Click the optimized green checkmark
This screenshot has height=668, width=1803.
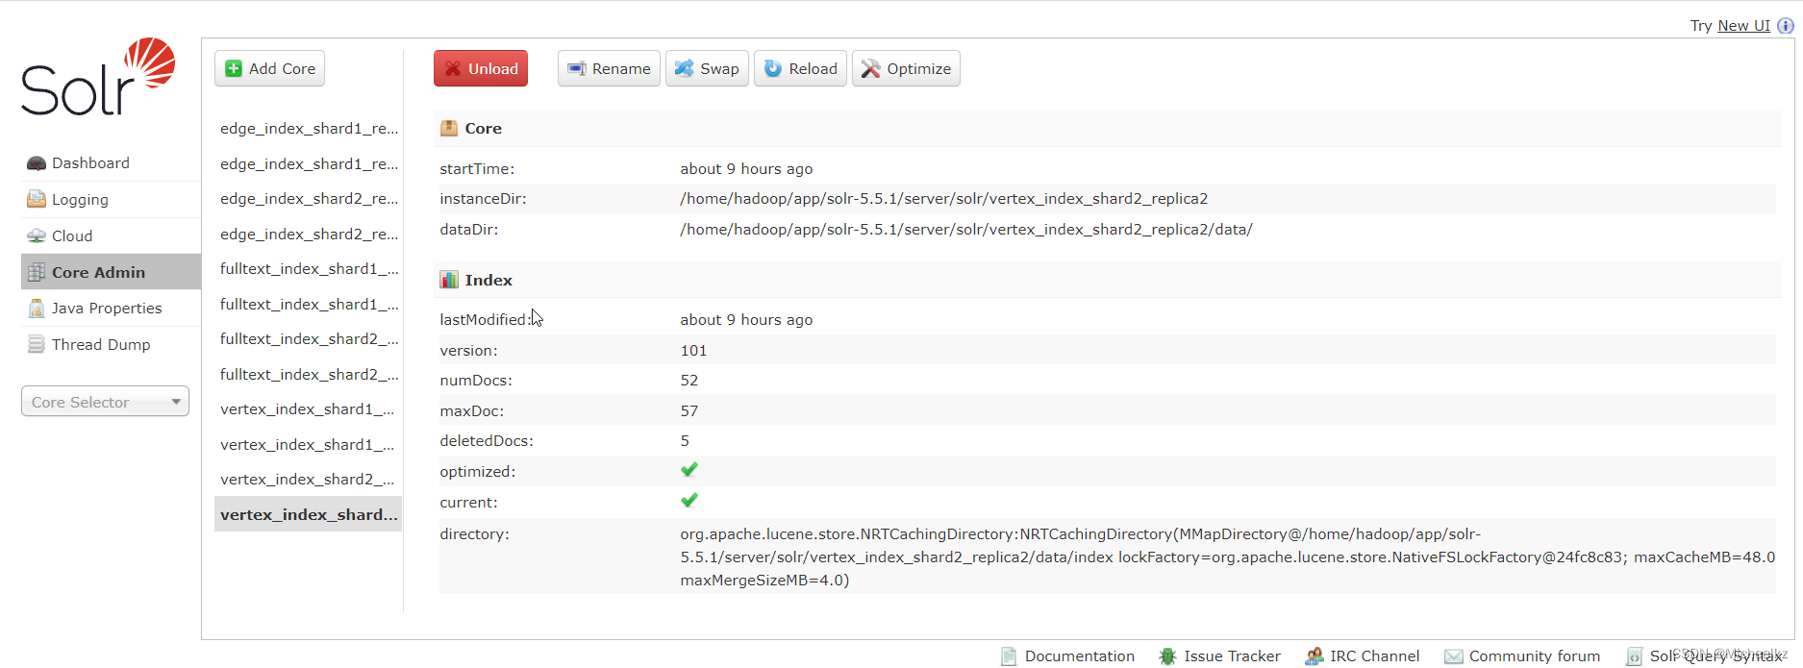pyautogui.click(x=689, y=470)
